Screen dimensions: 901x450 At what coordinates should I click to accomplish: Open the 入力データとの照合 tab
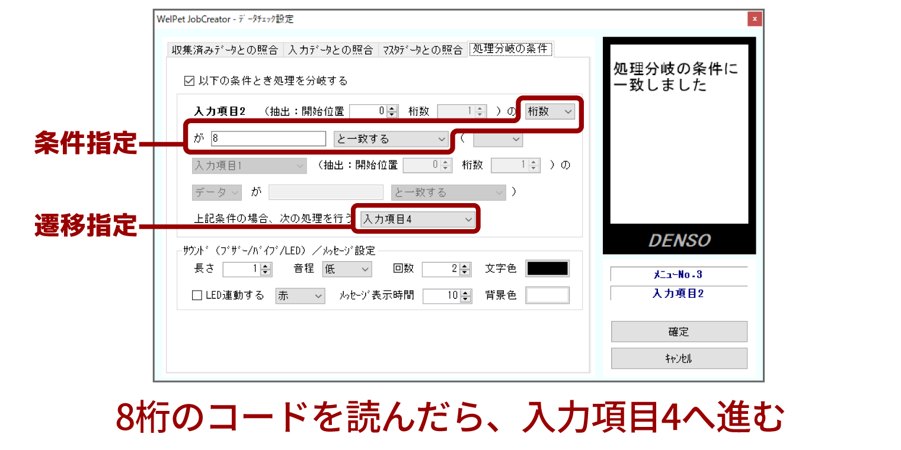click(x=331, y=50)
